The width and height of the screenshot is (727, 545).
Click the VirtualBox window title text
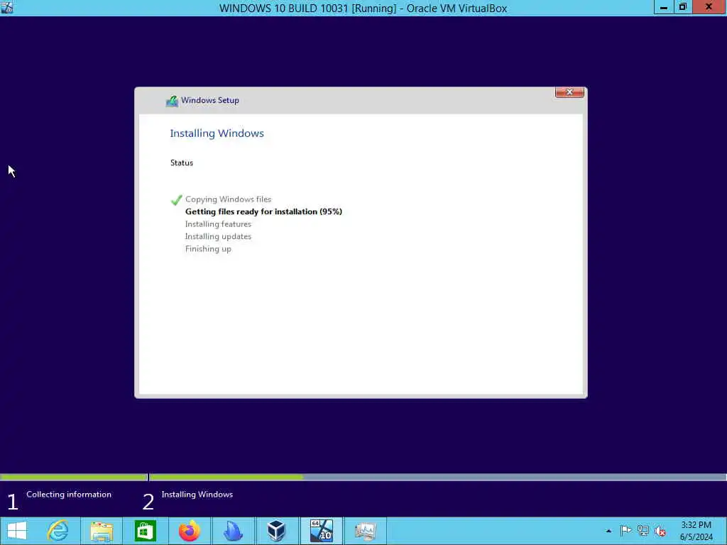pos(363,8)
